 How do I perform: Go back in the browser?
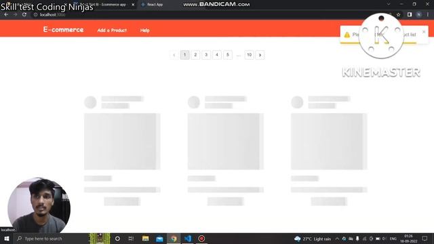pos(6,15)
